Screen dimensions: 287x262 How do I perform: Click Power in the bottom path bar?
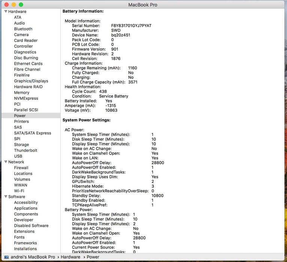93,257
